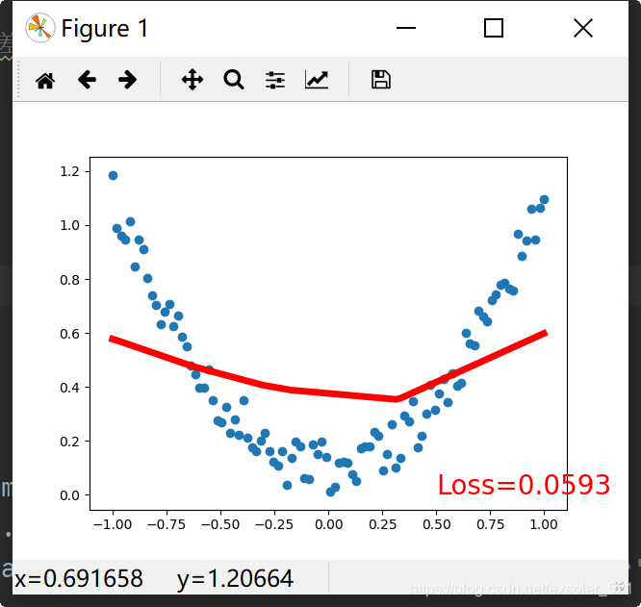Click the 0.0 y-axis tick label
Viewport: 641px width, 607px height.
(69, 495)
